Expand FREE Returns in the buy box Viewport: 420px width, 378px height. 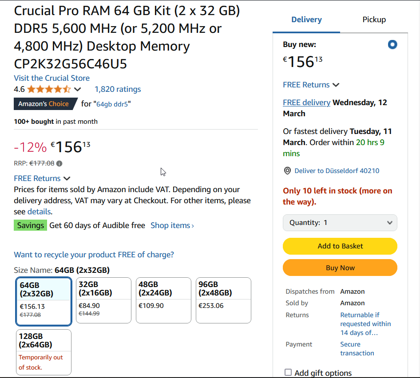click(x=311, y=85)
